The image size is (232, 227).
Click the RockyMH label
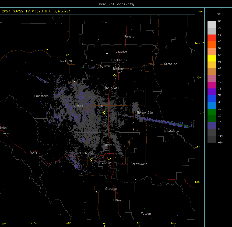pyautogui.click(x=66, y=61)
